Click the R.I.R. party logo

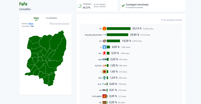104,84
